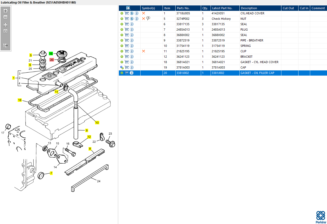
Task: Select the PIPE - BREATHER description cell
Action: click(252, 40)
